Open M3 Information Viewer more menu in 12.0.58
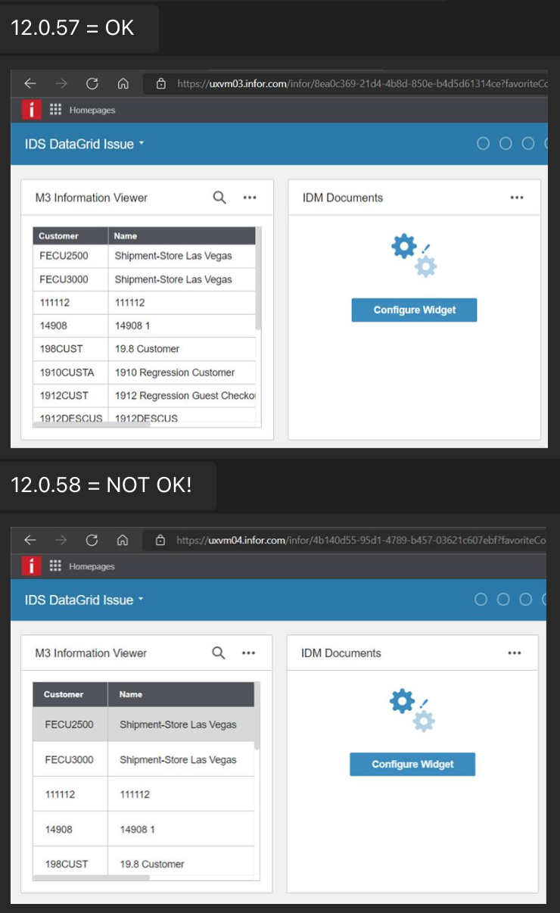The width and height of the screenshot is (560, 913). (x=248, y=653)
